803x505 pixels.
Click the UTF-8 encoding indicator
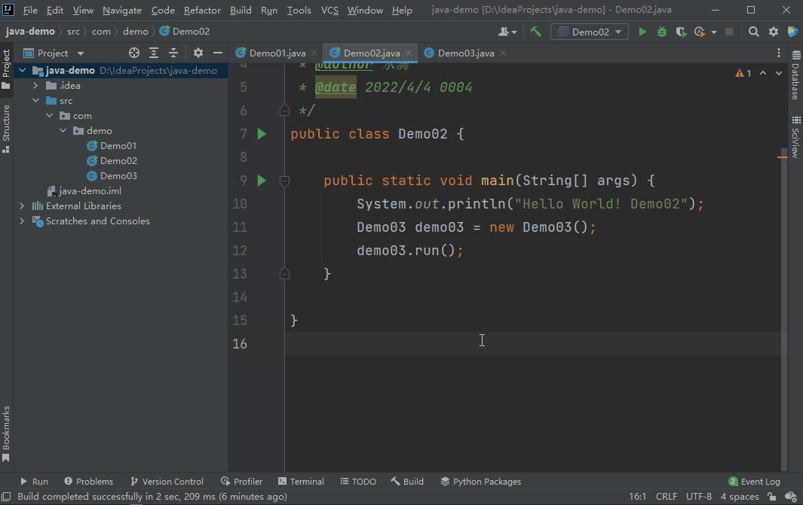699,496
